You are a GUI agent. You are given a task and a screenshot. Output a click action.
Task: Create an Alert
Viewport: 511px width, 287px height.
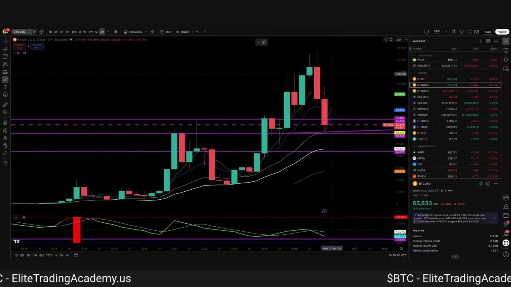pyautogui.click(x=166, y=32)
